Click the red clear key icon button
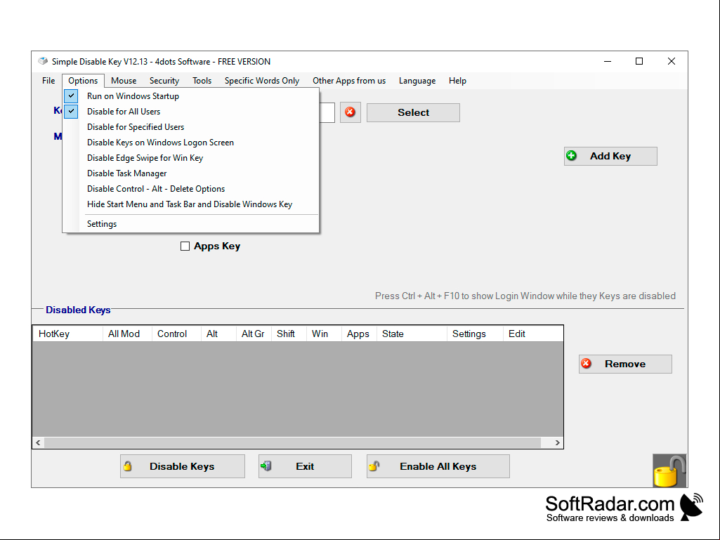Viewport: 720px width, 540px height. [x=351, y=112]
